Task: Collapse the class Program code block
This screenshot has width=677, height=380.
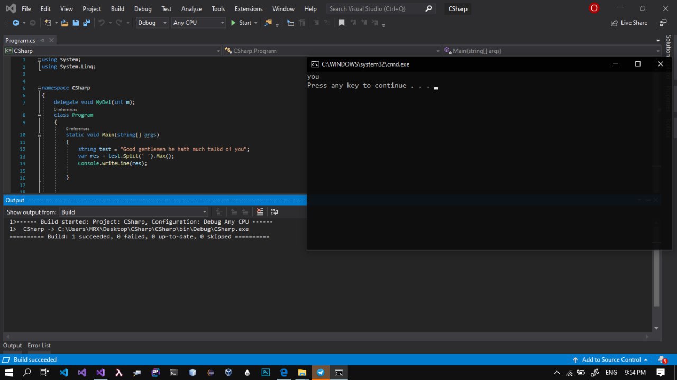Action: tap(39, 115)
